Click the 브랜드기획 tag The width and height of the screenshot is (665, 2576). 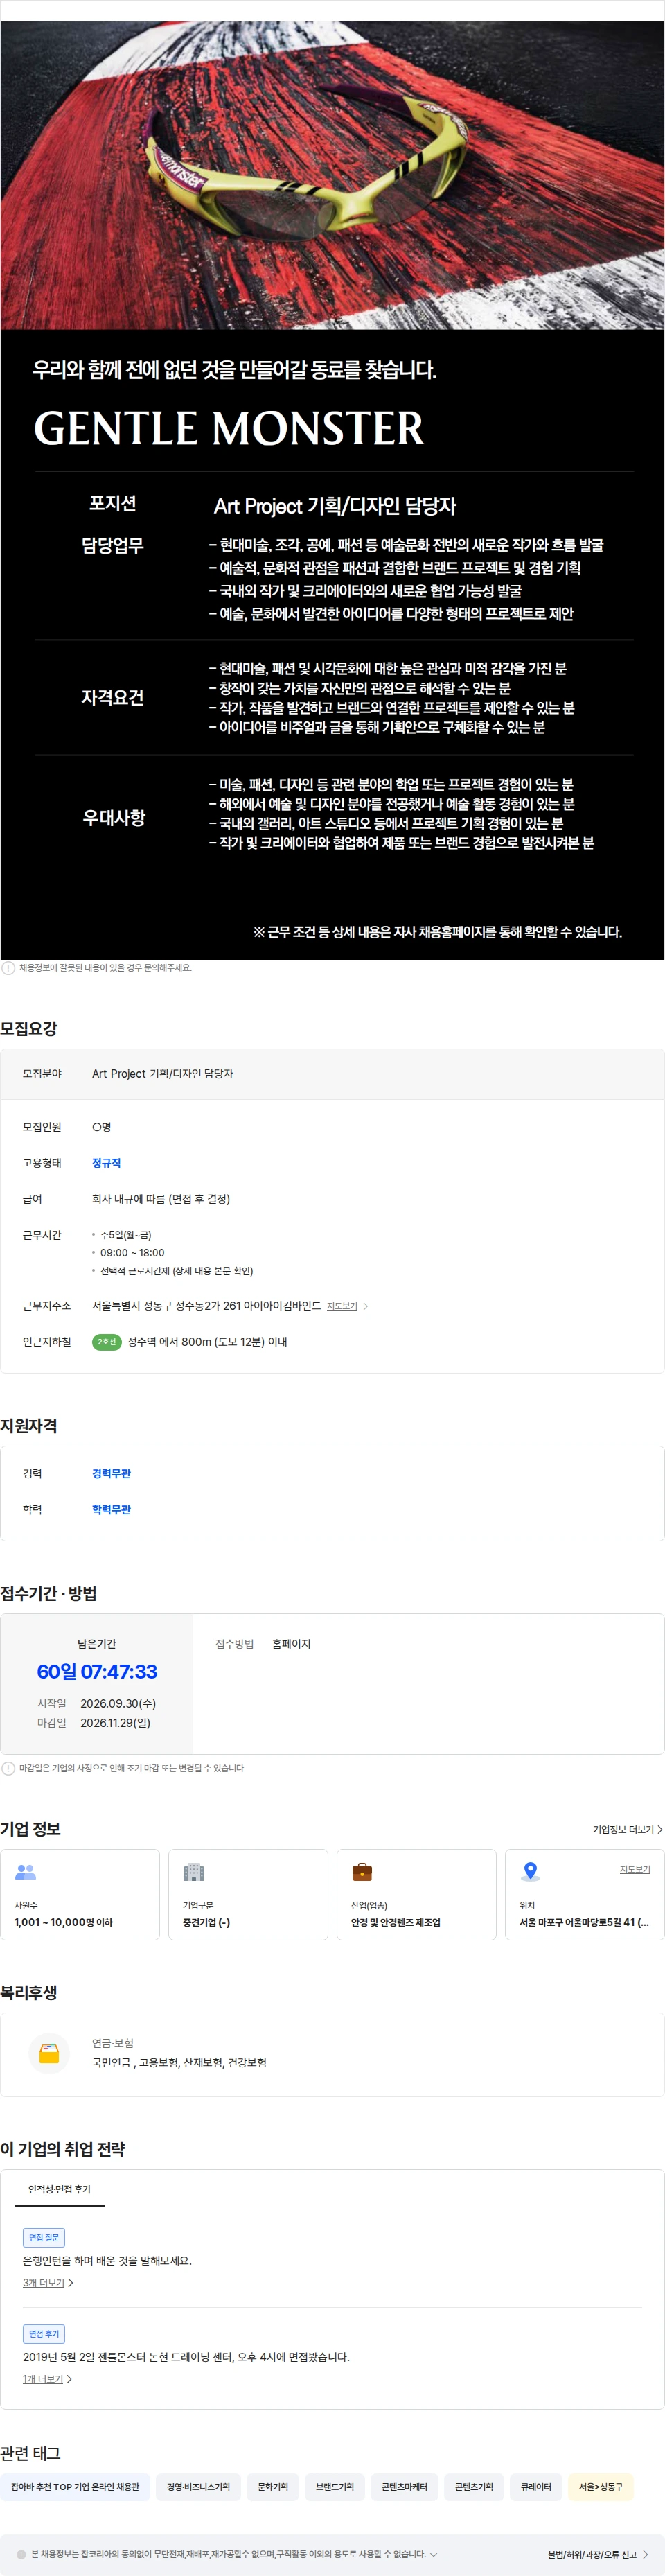tap(335, 2487)
